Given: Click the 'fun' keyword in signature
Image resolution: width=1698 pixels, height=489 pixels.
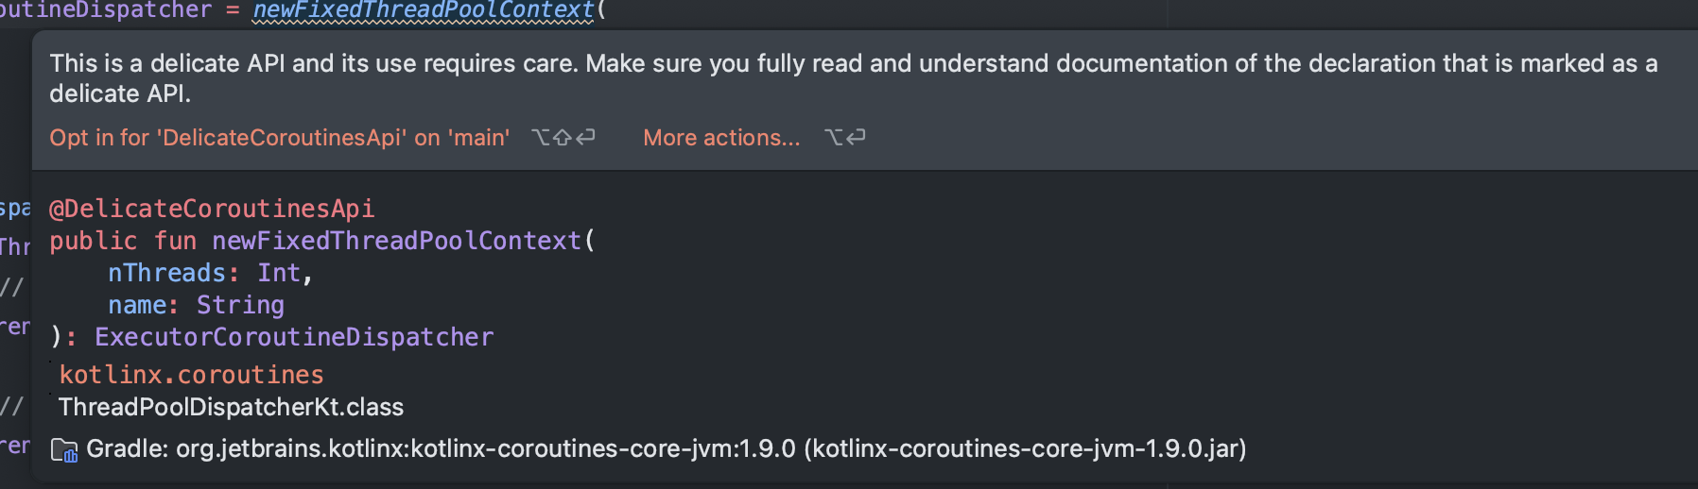Looking at the screenshot, I should (175, 241).
